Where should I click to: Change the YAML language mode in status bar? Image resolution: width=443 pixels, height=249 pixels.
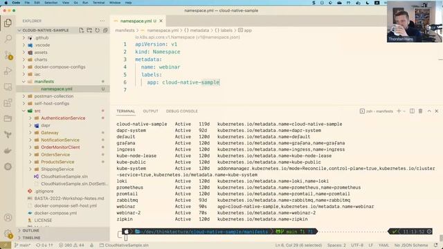coord(383,245)
